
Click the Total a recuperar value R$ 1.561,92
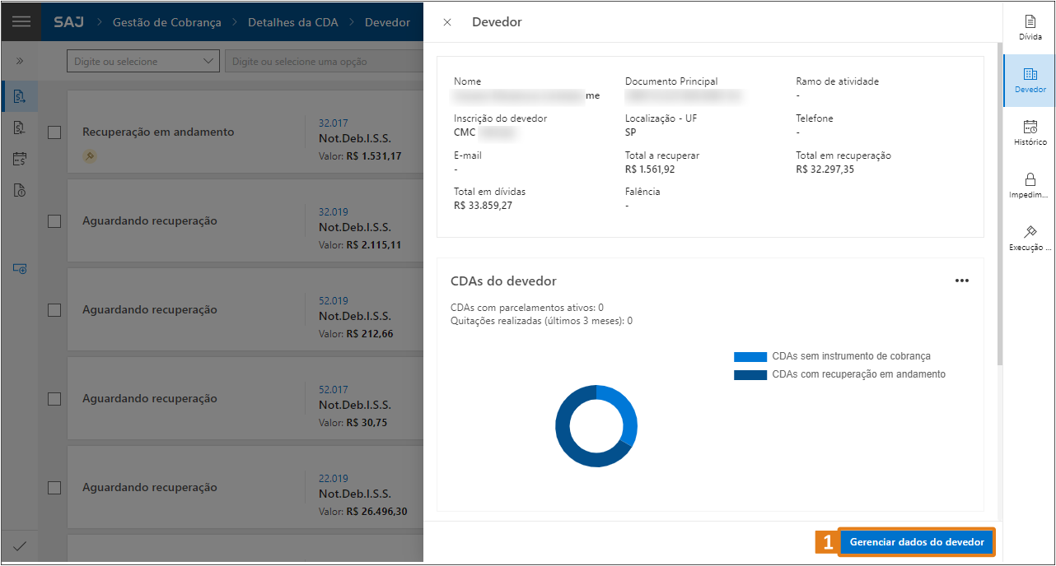[x=650, y=169]
